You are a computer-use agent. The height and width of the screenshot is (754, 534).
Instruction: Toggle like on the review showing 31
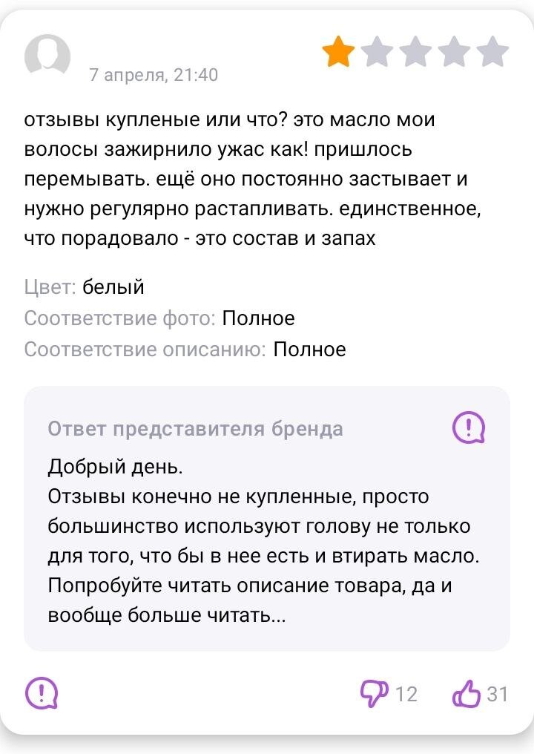(x=466, y=693)
